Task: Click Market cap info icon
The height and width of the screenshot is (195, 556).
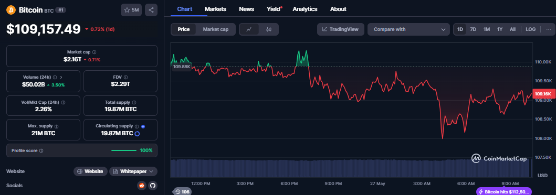Action: [x=95, y=52]
